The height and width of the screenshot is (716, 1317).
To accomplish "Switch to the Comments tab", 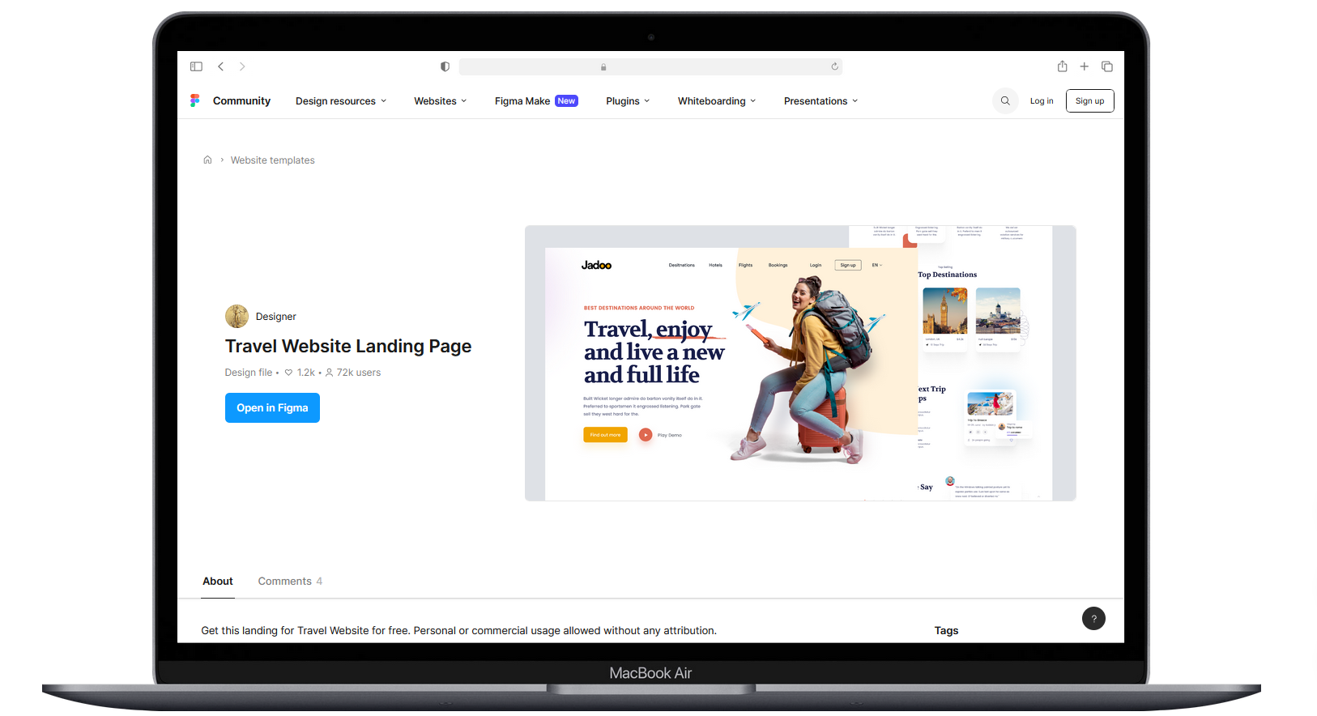I will [x=290, y=582].
